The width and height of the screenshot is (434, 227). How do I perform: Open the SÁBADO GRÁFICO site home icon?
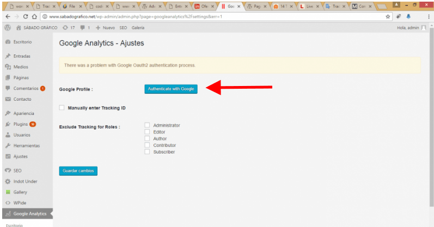click(19, 28)
